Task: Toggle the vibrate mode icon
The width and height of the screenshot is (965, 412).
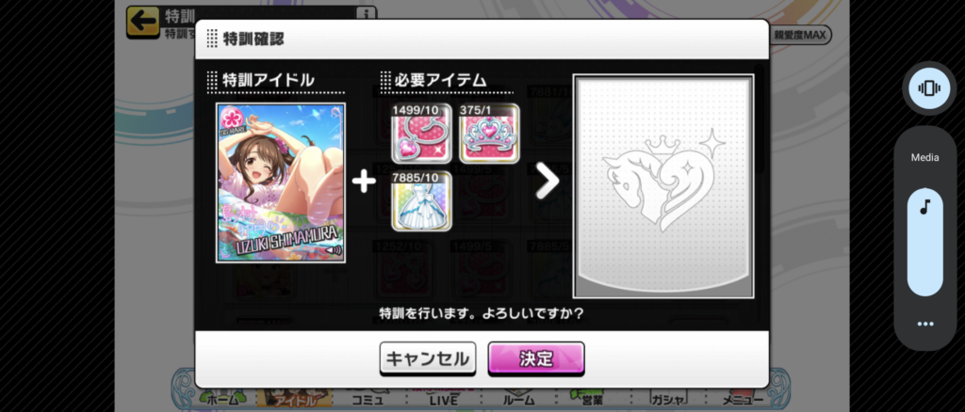Action: [928, 88]
